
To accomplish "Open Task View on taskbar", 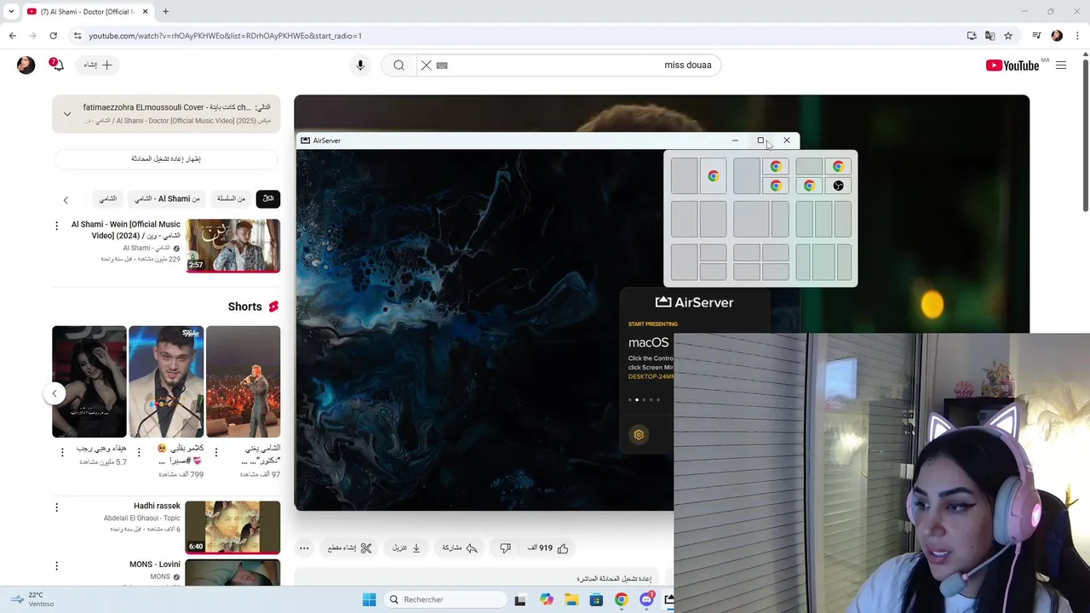I will (x=520, y=599).
